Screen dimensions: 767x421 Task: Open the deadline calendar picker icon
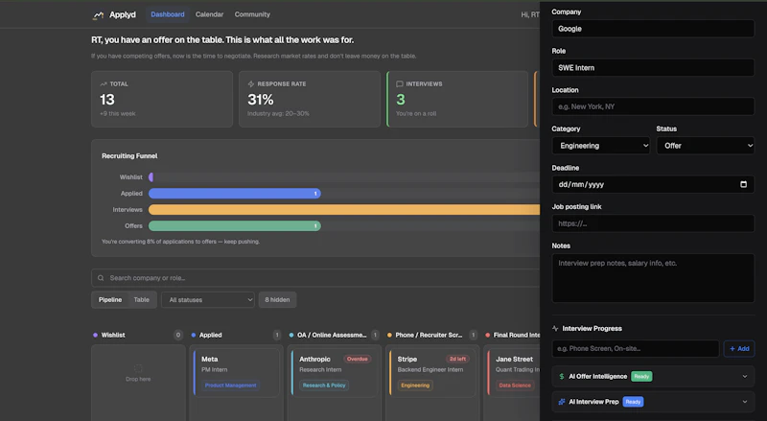tap(744, 184)
